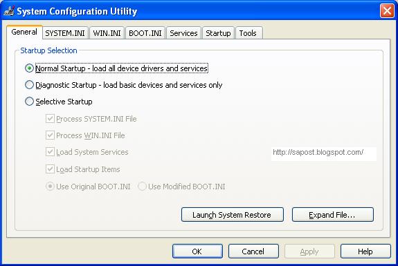
Task: Open the SYSTEM.INI tab
Action: click(65, 33)
